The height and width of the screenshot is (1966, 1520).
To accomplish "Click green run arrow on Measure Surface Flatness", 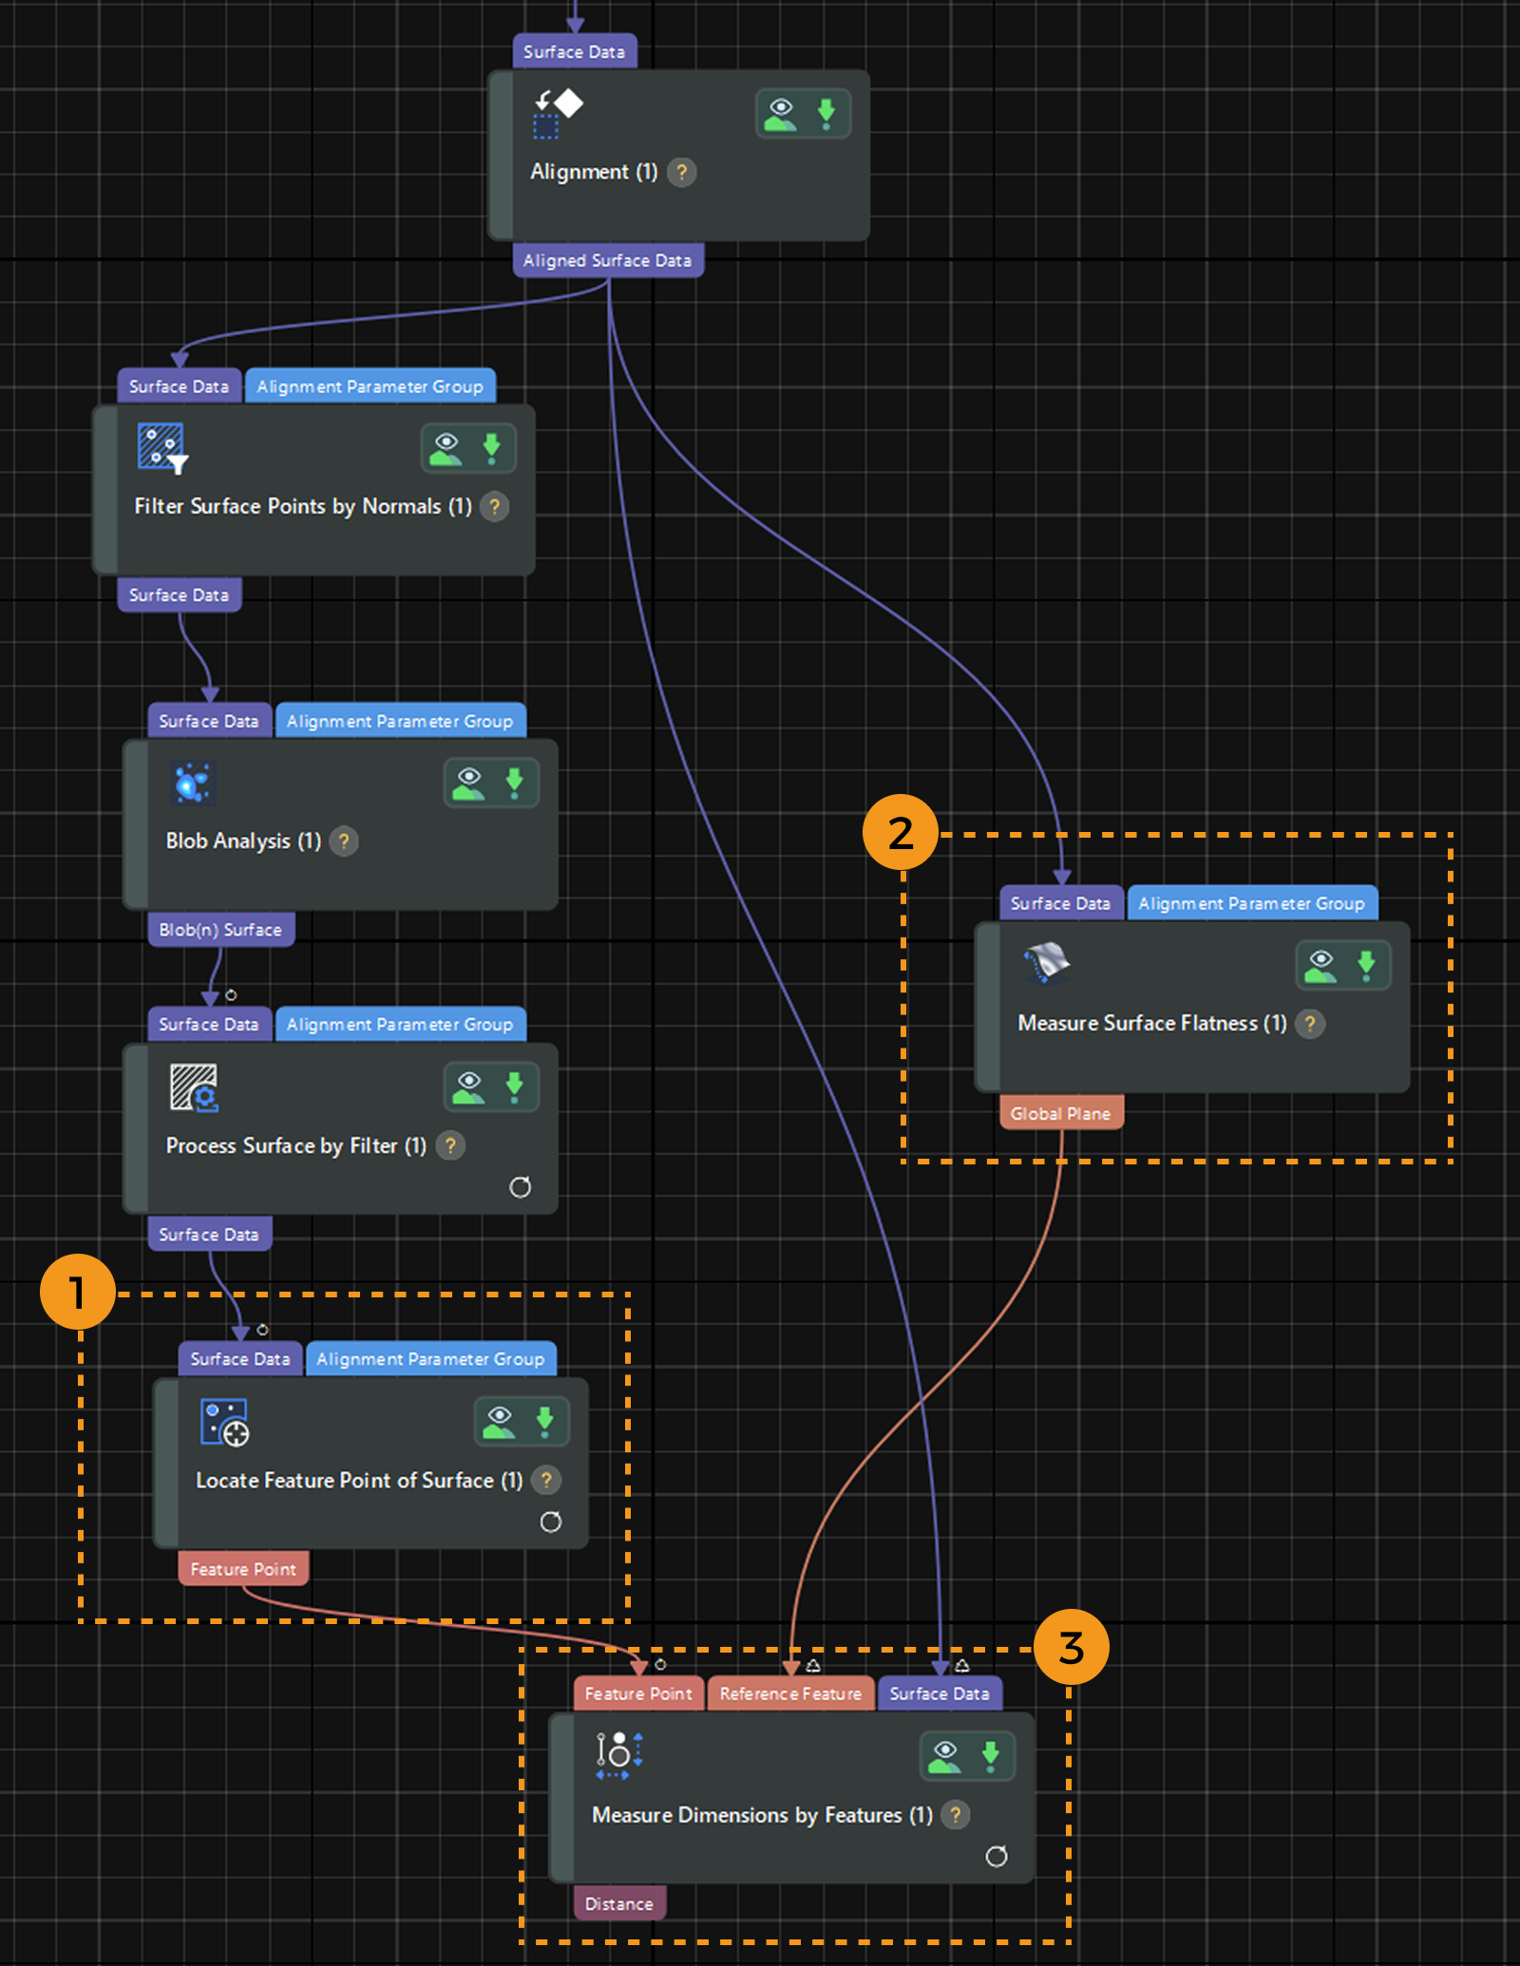I will pyautogui.click(x=1366, y=965).
